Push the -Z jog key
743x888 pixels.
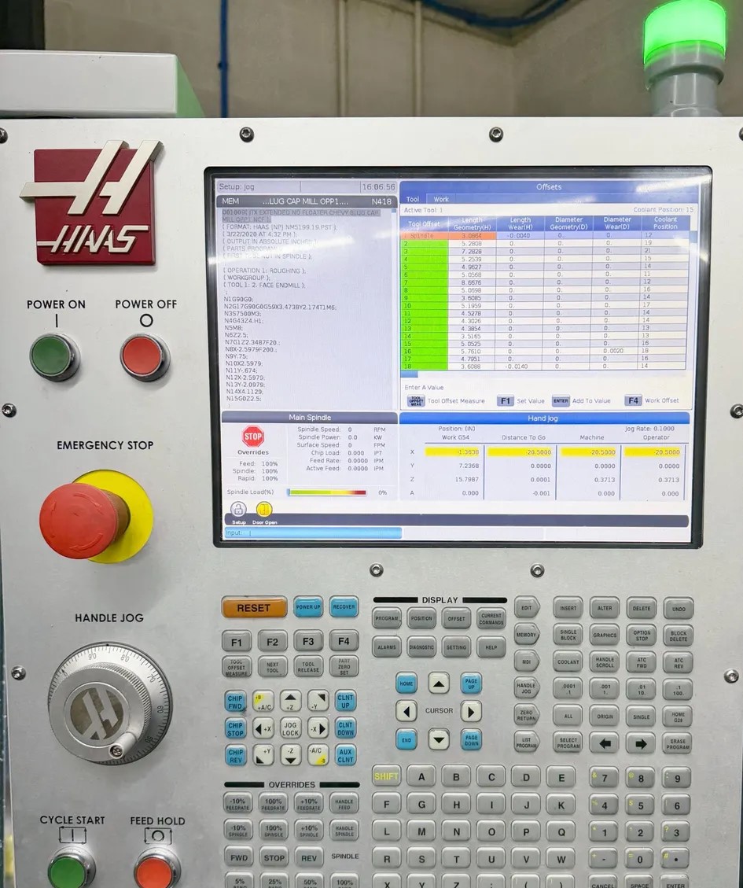tap(290, 754)
